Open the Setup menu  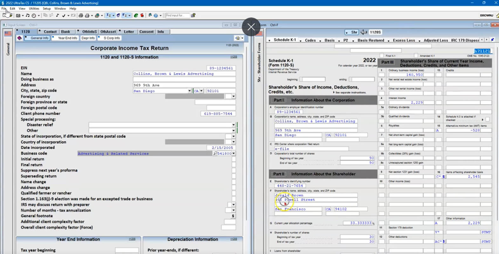click(x=47, y=9)
